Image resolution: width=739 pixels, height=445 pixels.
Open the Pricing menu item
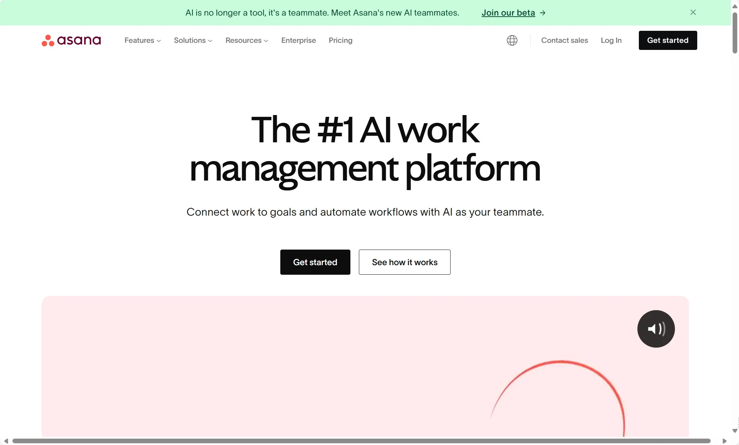coord(340,40)
